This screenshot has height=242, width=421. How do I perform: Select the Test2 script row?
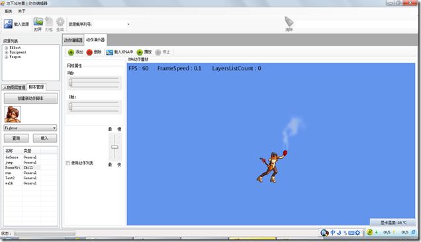(30, 178)
